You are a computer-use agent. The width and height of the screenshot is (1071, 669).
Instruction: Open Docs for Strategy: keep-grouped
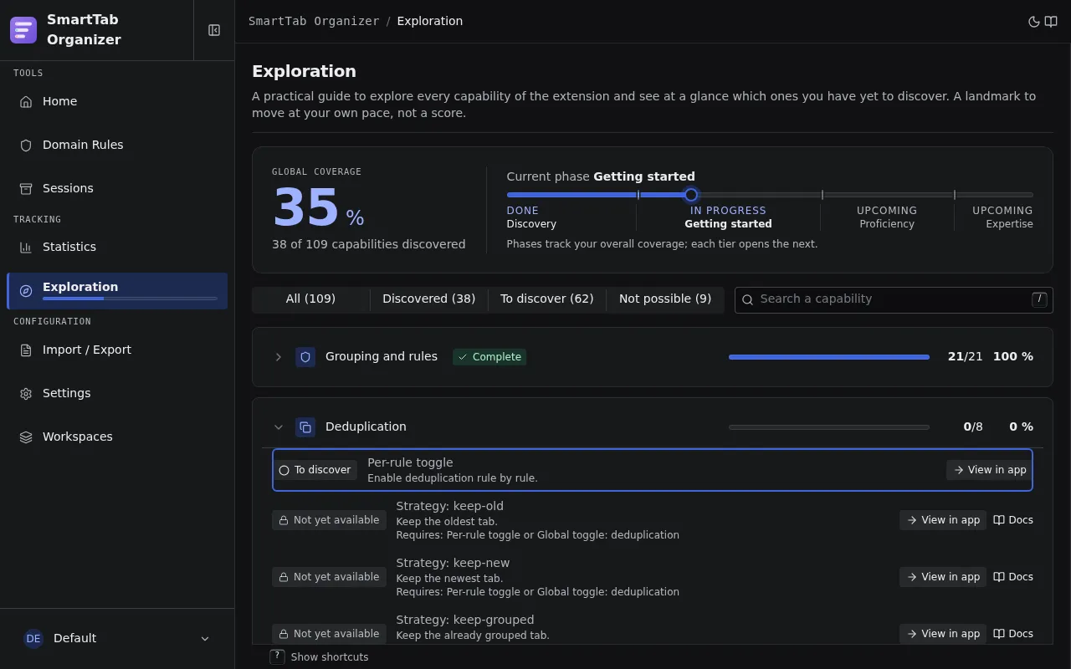click(1013, 634)
